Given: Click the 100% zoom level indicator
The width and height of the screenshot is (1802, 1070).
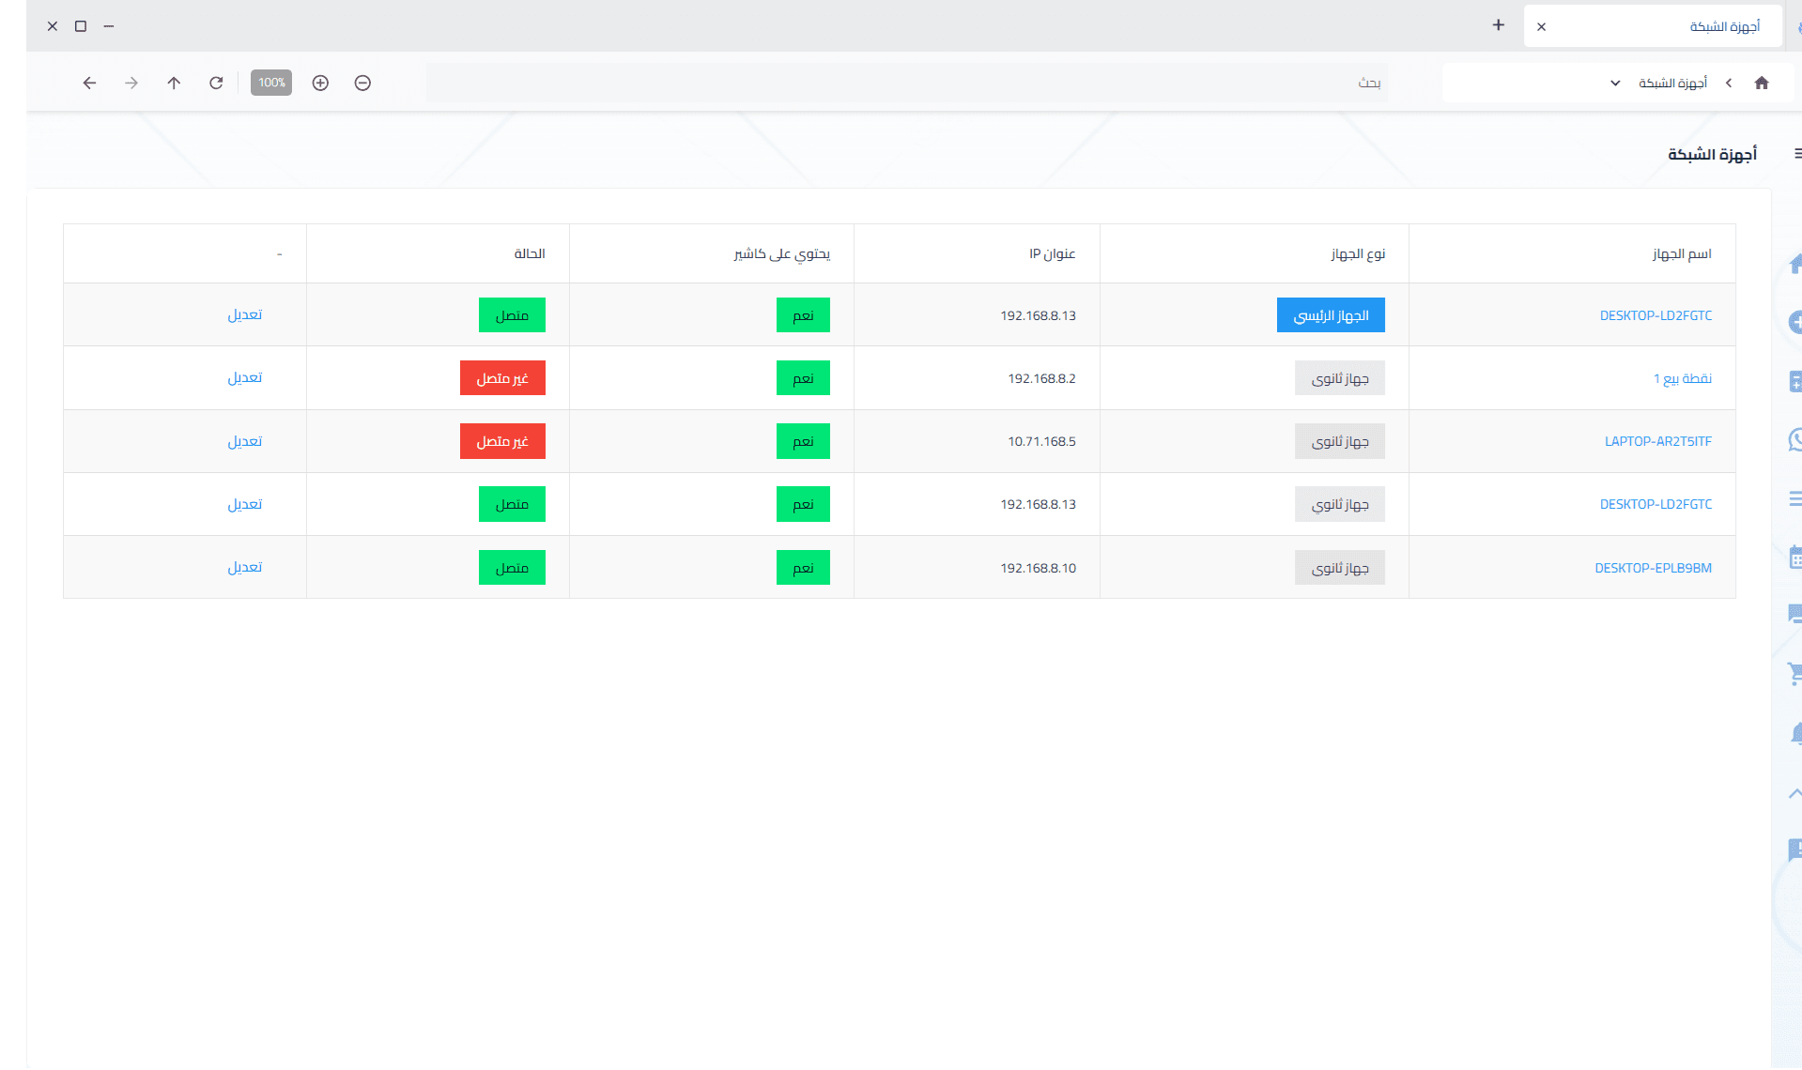Looking at the screenshot, I should click(271, 83).
